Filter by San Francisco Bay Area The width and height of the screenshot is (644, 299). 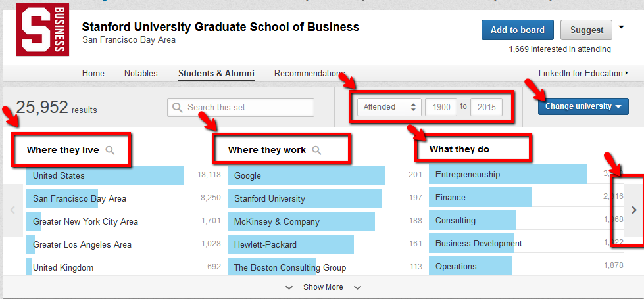pos(124,198)
